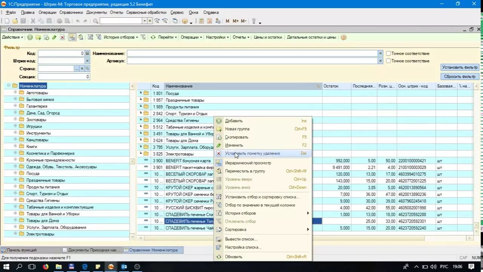Open the main toolbar search box dropdown arrow

coord(145,21)
